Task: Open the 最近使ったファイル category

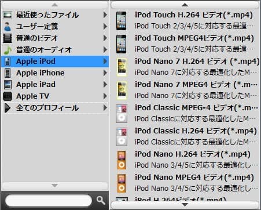Action: pos(55,15)
